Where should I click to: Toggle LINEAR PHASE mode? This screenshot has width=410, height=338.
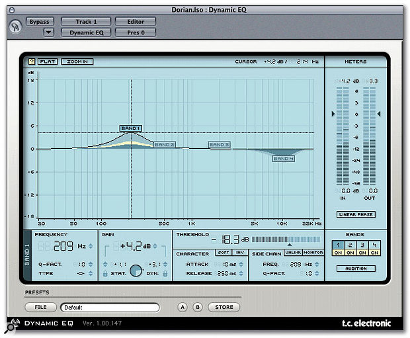pos(356,214)
